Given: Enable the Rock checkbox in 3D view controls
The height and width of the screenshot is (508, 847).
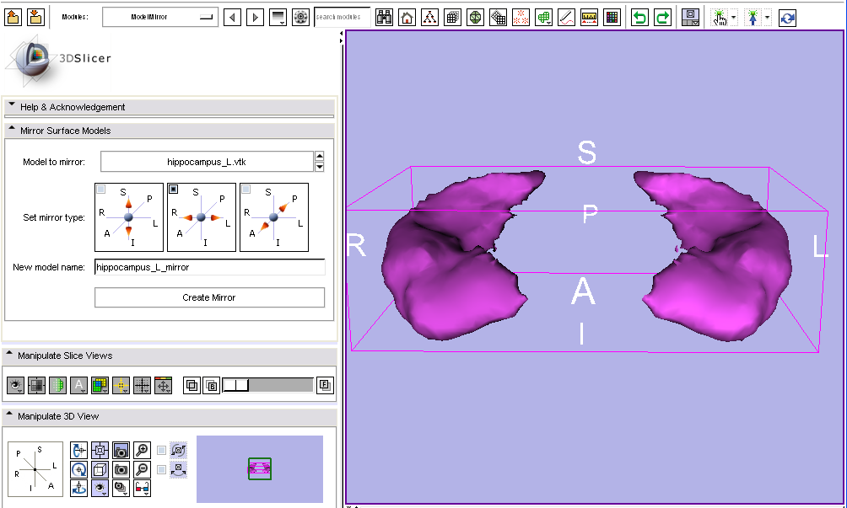Looking at the screenshot, I should (161, 469).
